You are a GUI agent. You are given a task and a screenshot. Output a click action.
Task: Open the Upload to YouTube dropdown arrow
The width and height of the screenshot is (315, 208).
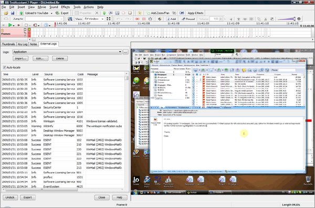51,13
